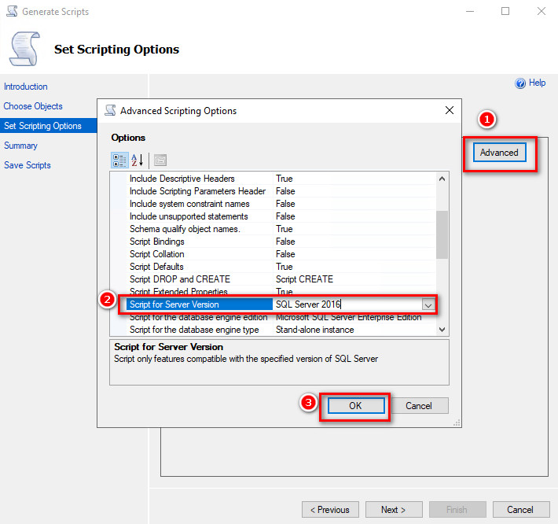The height and width of the screenshot is (524, 558).
Task: Click the SQL Server 2016 value field
Action: point(348,304)
